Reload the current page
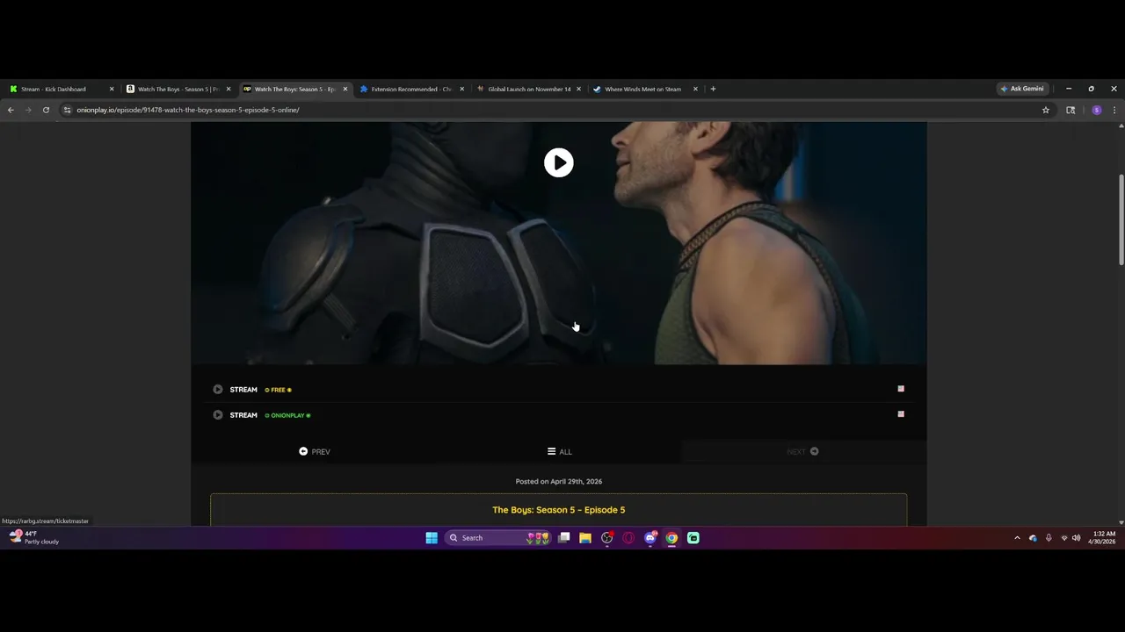Image resolution: width=1125 pixels, height=632 pixels. point(46,110)
